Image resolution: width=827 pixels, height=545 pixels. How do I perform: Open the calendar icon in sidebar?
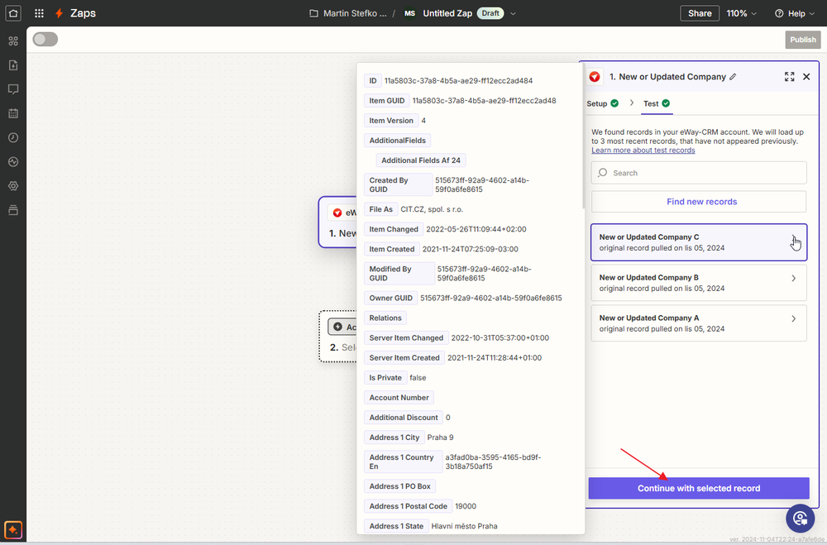click(x=13, y=113)
